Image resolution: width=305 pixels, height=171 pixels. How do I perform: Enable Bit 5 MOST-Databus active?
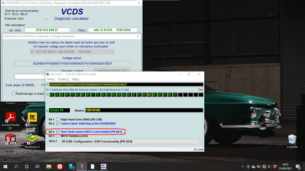pyautogui.click(x=58, y=136)
